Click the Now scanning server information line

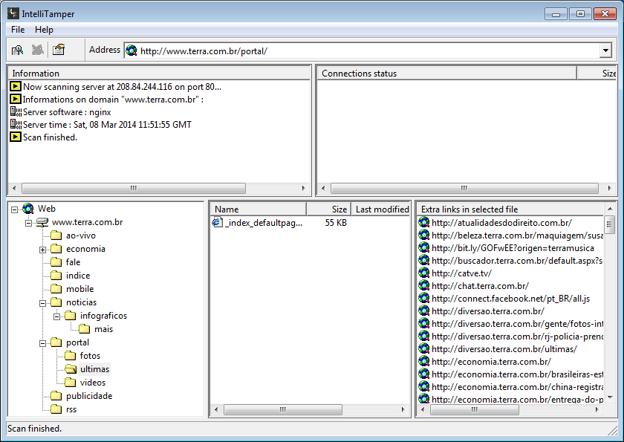[122, 87]
